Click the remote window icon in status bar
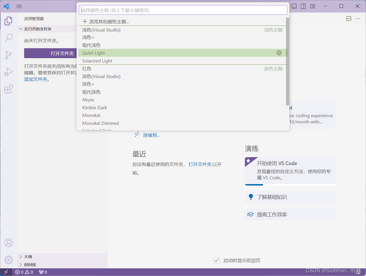The height and width of the screenshot is (276, 366). click(6, 272)
